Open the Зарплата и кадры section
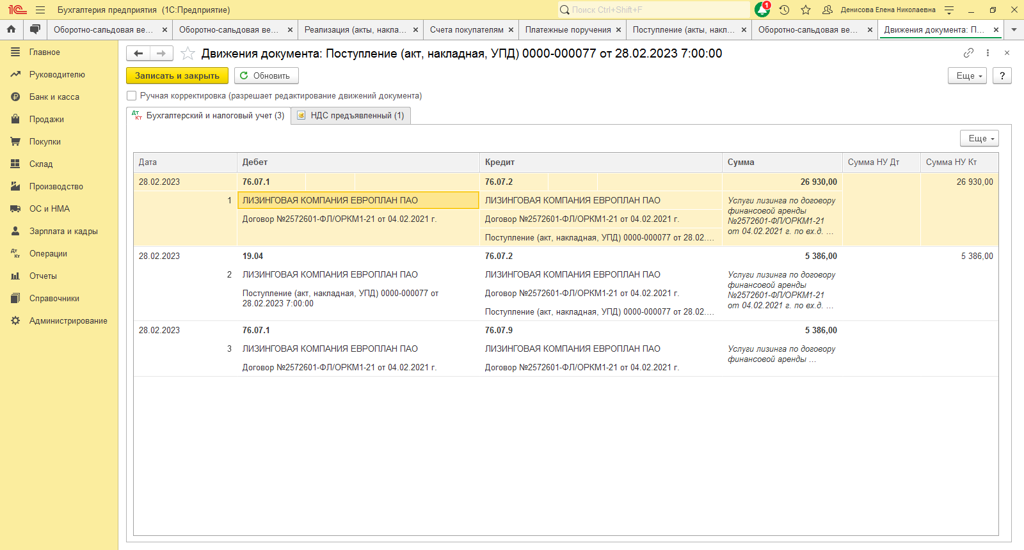Viewport: 1024px width, 550px height. [x=63, y=232]
